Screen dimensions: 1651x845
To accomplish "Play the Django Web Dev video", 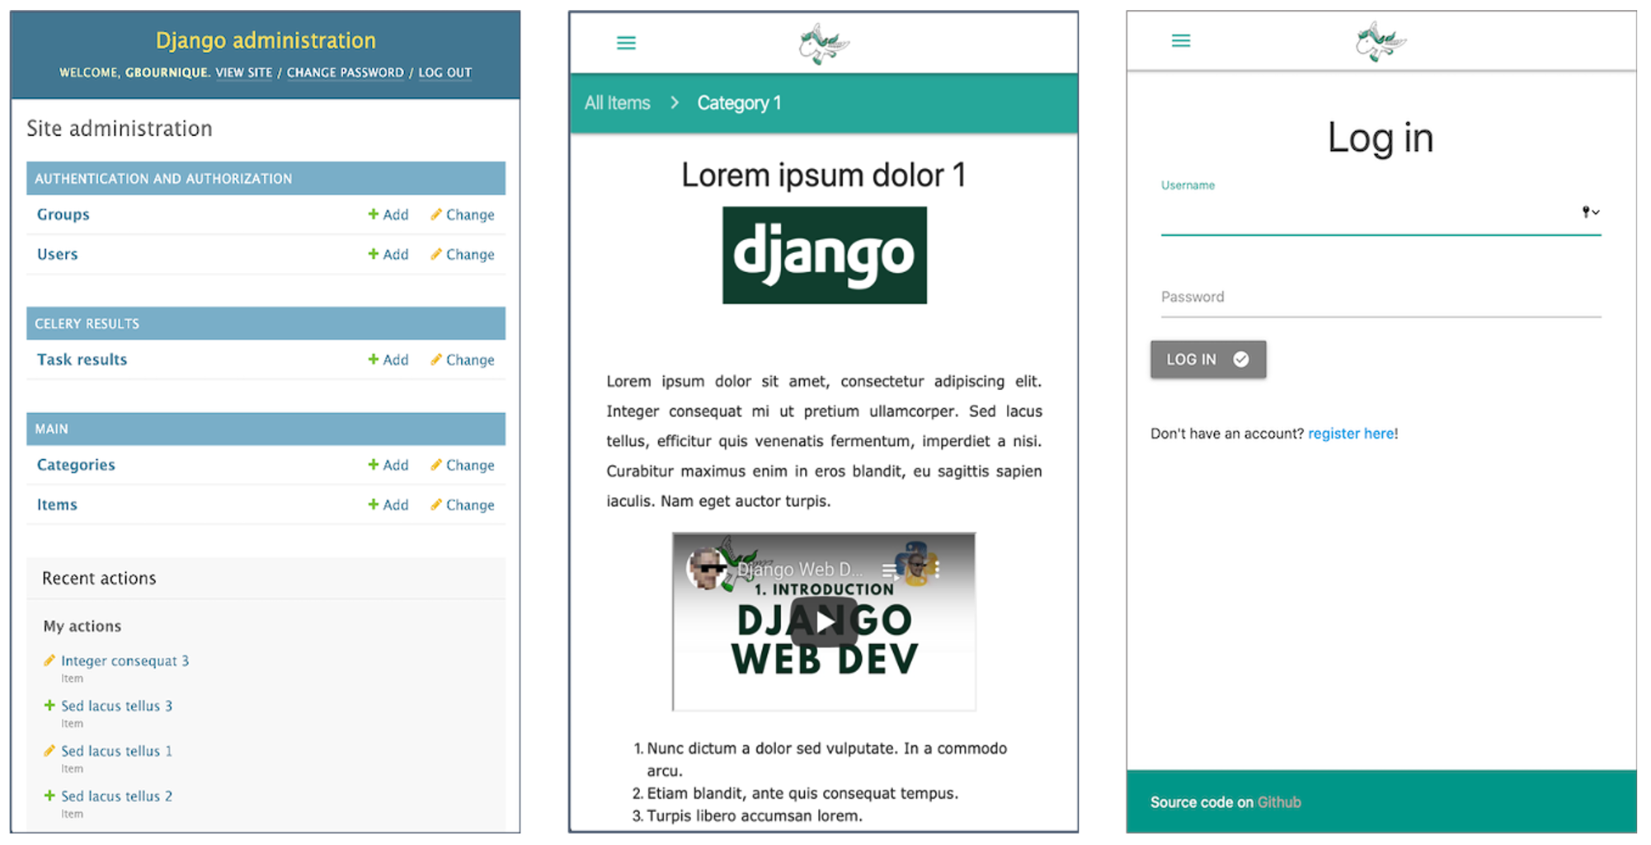I will [824, 621].
